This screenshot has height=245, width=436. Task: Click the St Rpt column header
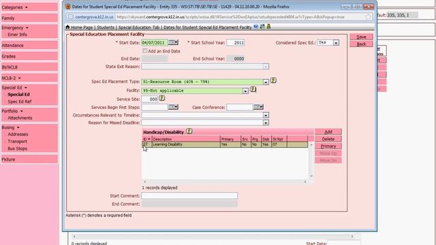pyautogui.click(x=279, y=139)
